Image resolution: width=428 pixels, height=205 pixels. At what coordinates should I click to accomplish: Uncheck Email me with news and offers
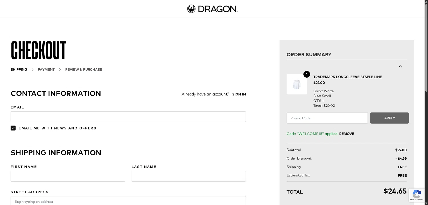point(13,128)
